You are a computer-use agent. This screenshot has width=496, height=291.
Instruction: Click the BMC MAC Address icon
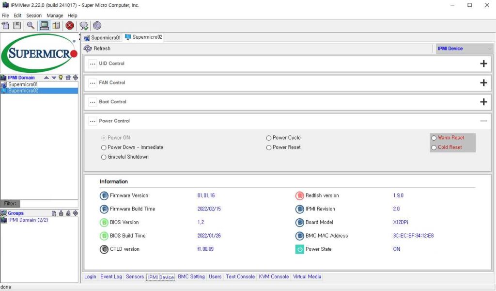click(x=299, y=236)
